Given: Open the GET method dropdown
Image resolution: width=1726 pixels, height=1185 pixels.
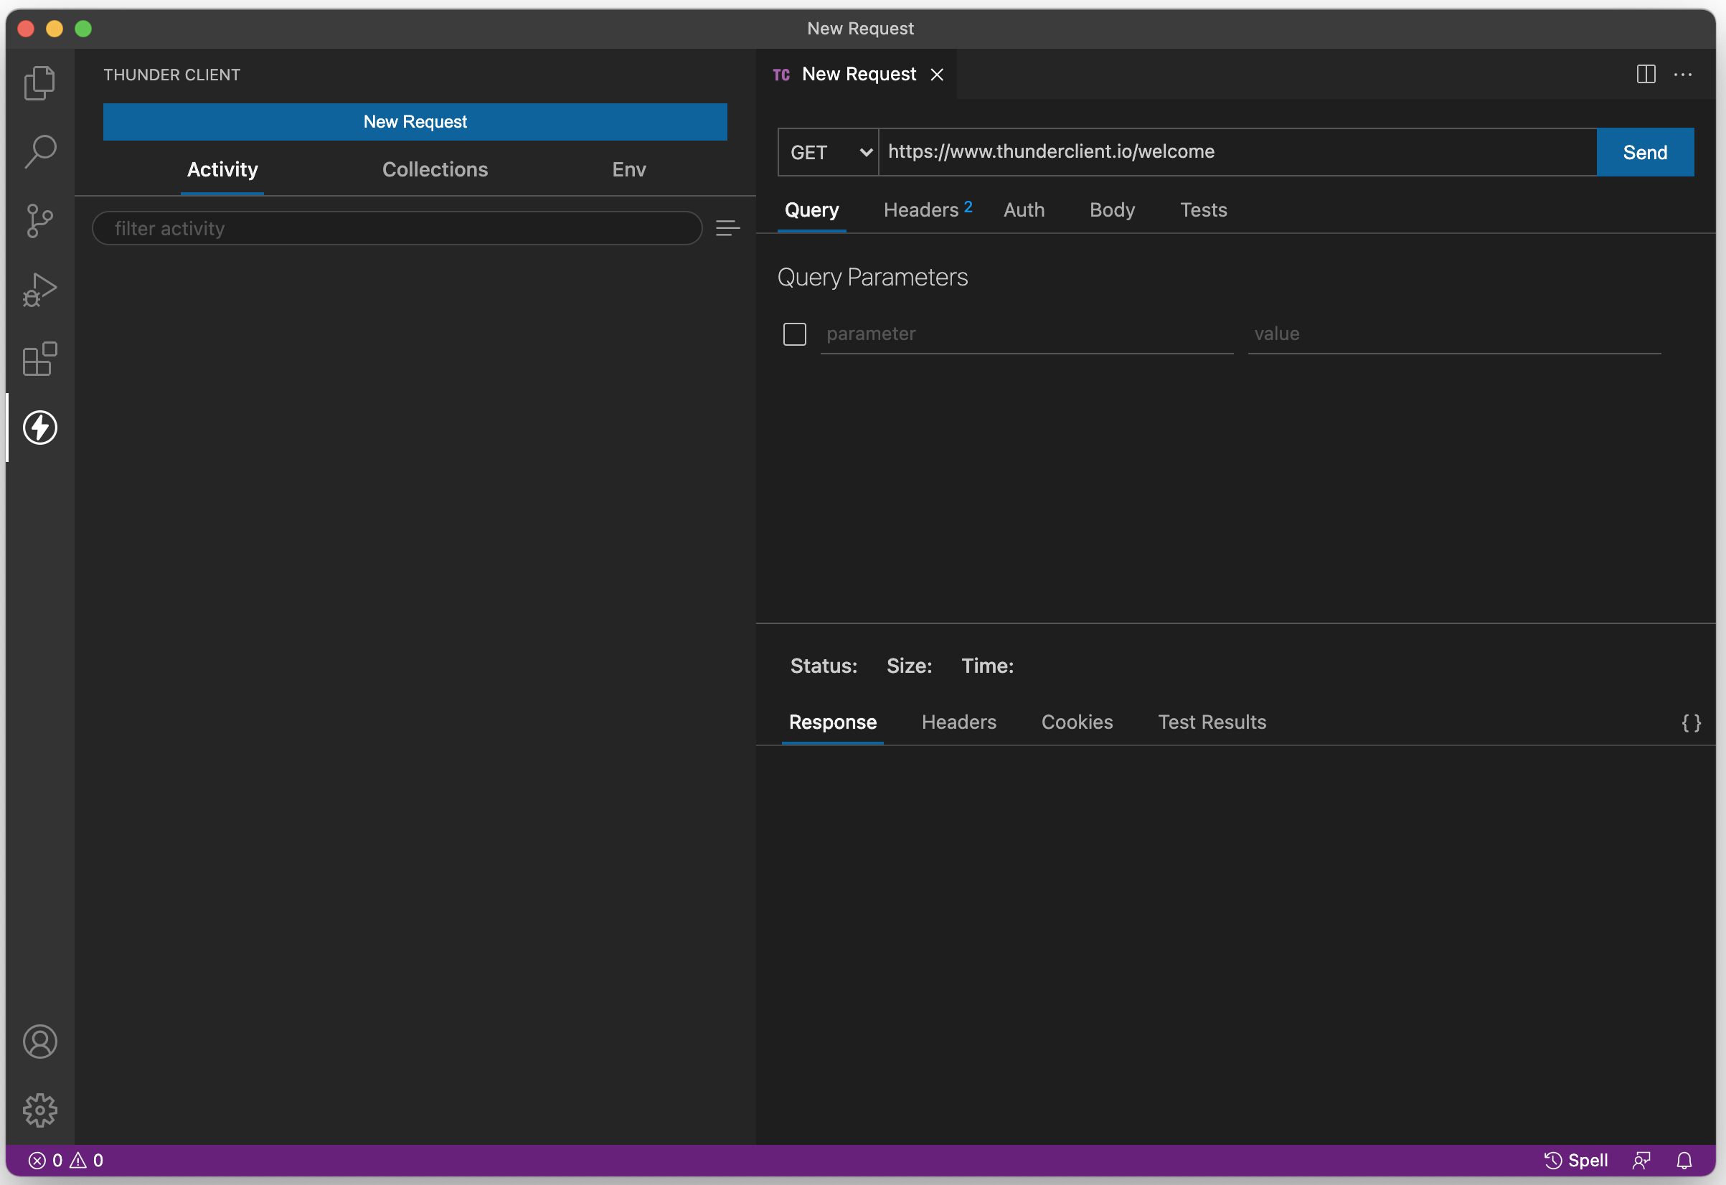Looking at the screenshot, I should point(826,152).
